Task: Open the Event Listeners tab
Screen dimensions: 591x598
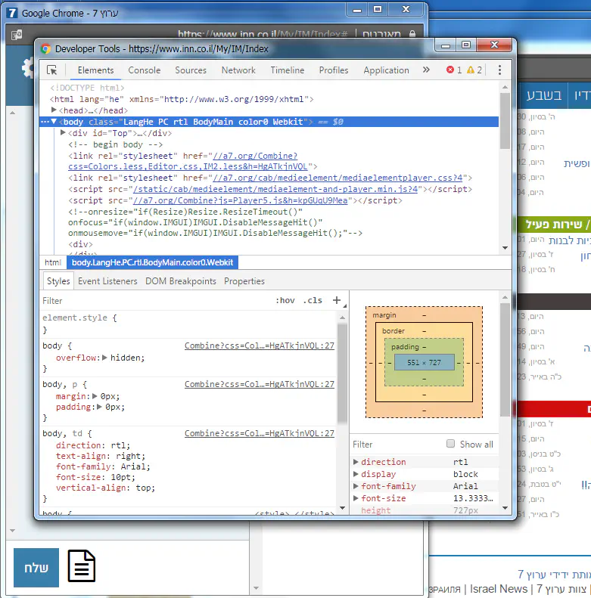Action: click(x=107, y=281)
